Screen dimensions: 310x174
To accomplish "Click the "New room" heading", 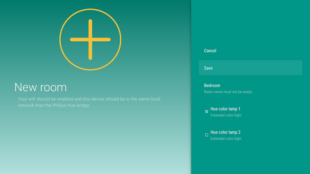I will coord(41,87).
